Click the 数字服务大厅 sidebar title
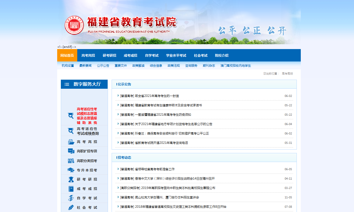354x212 pixels. [x=87, y=84]
